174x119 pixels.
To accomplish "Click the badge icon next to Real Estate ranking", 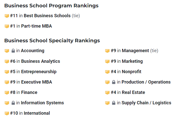I will 107,93.
